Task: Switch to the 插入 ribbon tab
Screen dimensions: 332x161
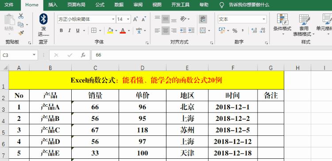Action: pos(53,5)
